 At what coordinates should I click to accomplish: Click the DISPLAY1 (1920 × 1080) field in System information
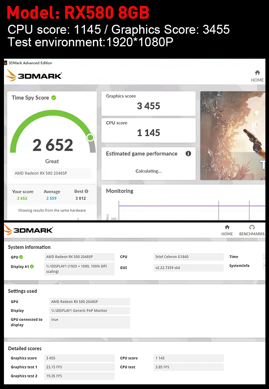click(79, 269)
